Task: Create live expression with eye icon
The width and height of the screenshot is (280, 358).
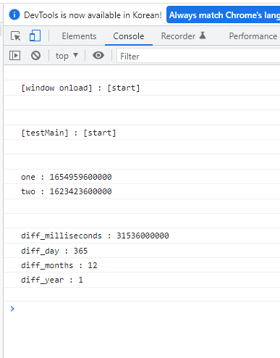Action: coord(98,55)
